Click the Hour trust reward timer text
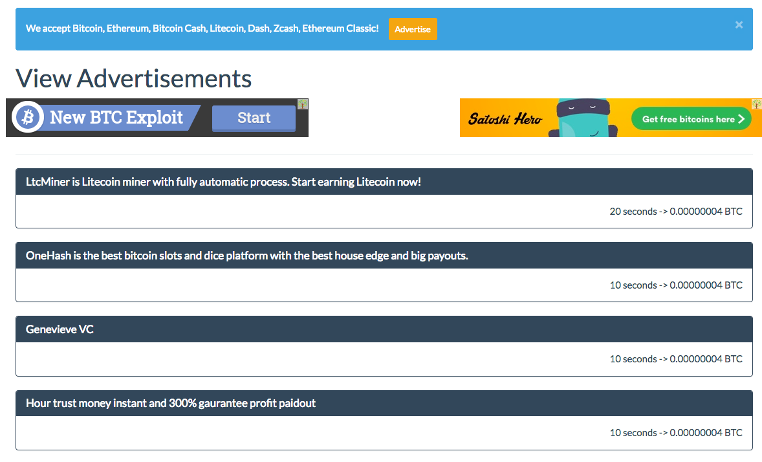This screenshot has height=462, width=762. [635, 432]
